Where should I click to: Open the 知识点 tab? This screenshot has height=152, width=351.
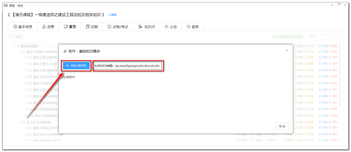point(147,26)
